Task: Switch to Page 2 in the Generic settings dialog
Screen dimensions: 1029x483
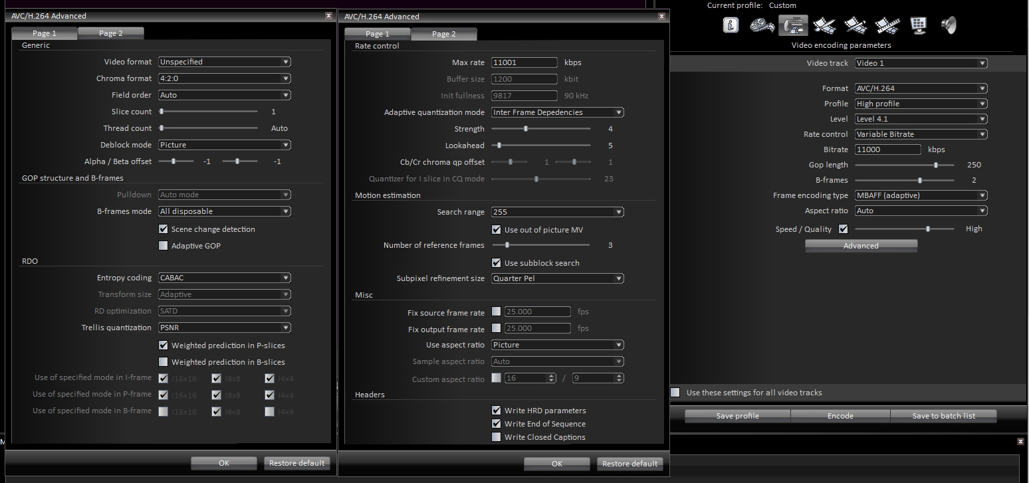Action: 111,33
